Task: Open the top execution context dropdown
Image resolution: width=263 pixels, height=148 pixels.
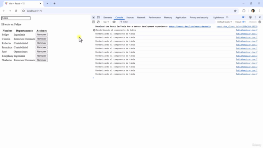Action: point(106,22)
